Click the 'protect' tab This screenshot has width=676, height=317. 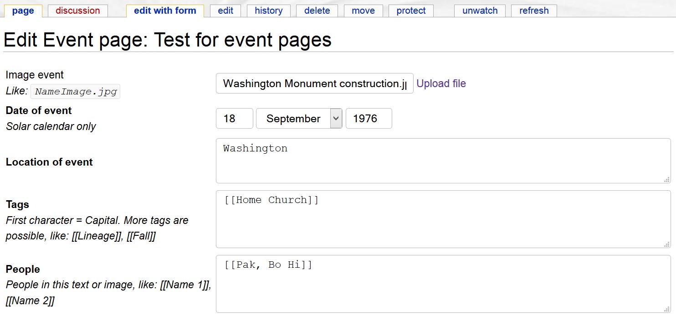pos(411,11)
